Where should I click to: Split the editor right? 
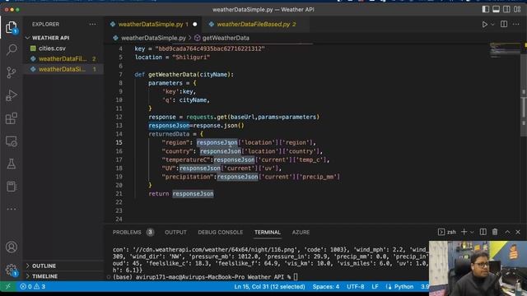click(x=504, y=24)
